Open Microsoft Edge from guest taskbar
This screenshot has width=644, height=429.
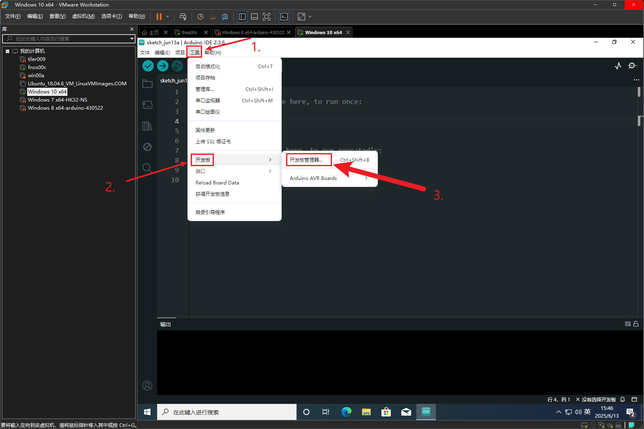(346, 412)
